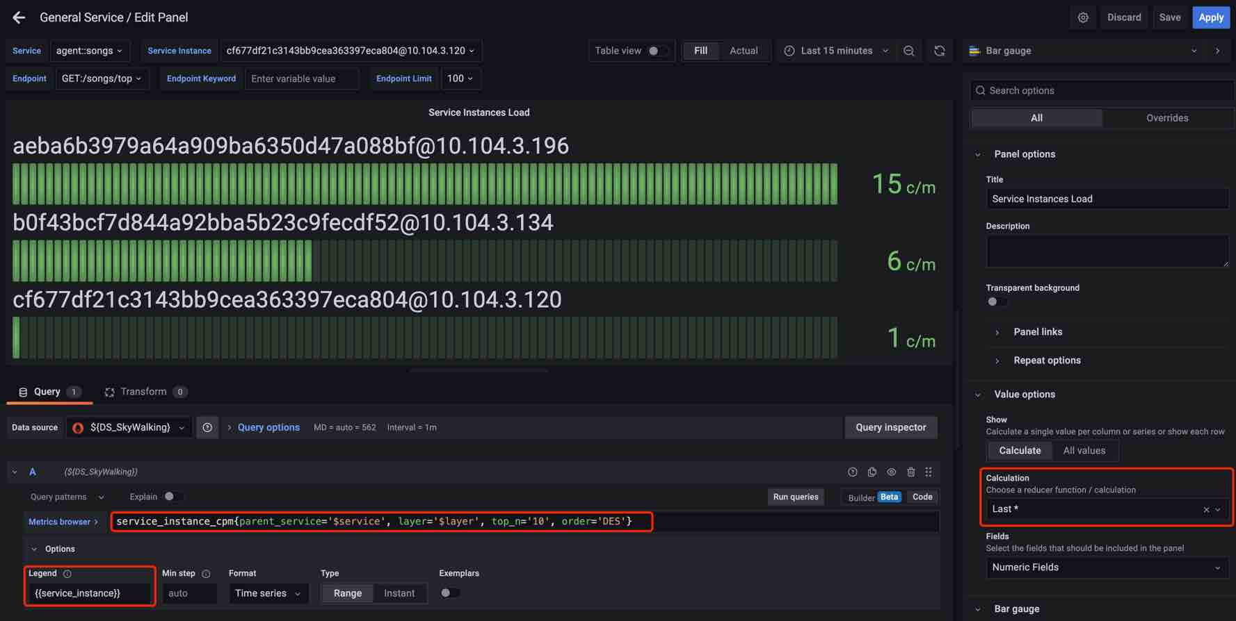The width and height of the screenshot is (1236, 621).
Task: Hide query A with the eye icon
Action: click(x=891, y=472)
